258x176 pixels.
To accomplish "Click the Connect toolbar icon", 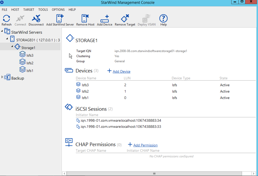I will click(x=20, y=18).
